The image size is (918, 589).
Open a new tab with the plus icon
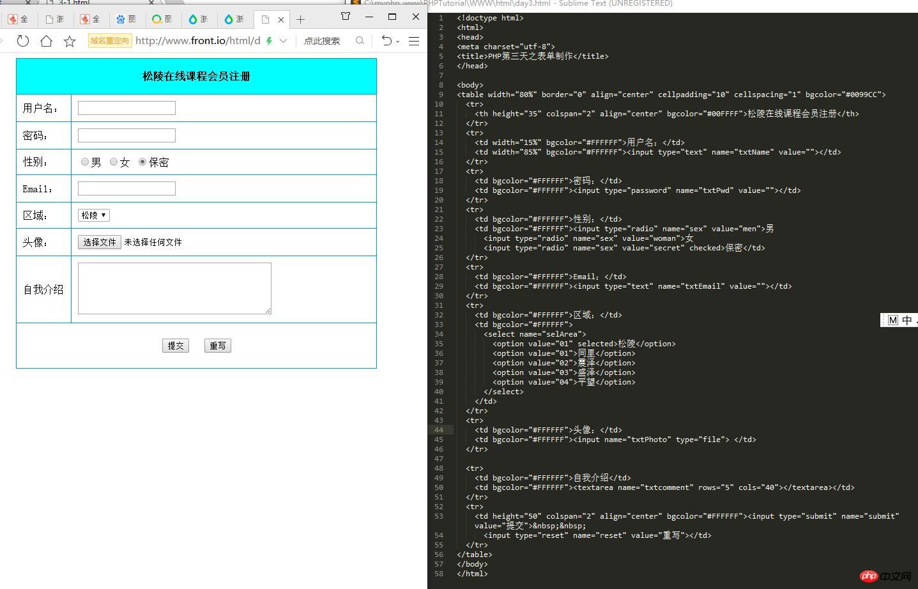coord(300,19)
